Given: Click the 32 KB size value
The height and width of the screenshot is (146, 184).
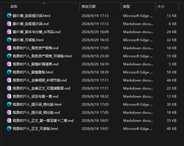Looking at the screenshot, I should 172,40.
